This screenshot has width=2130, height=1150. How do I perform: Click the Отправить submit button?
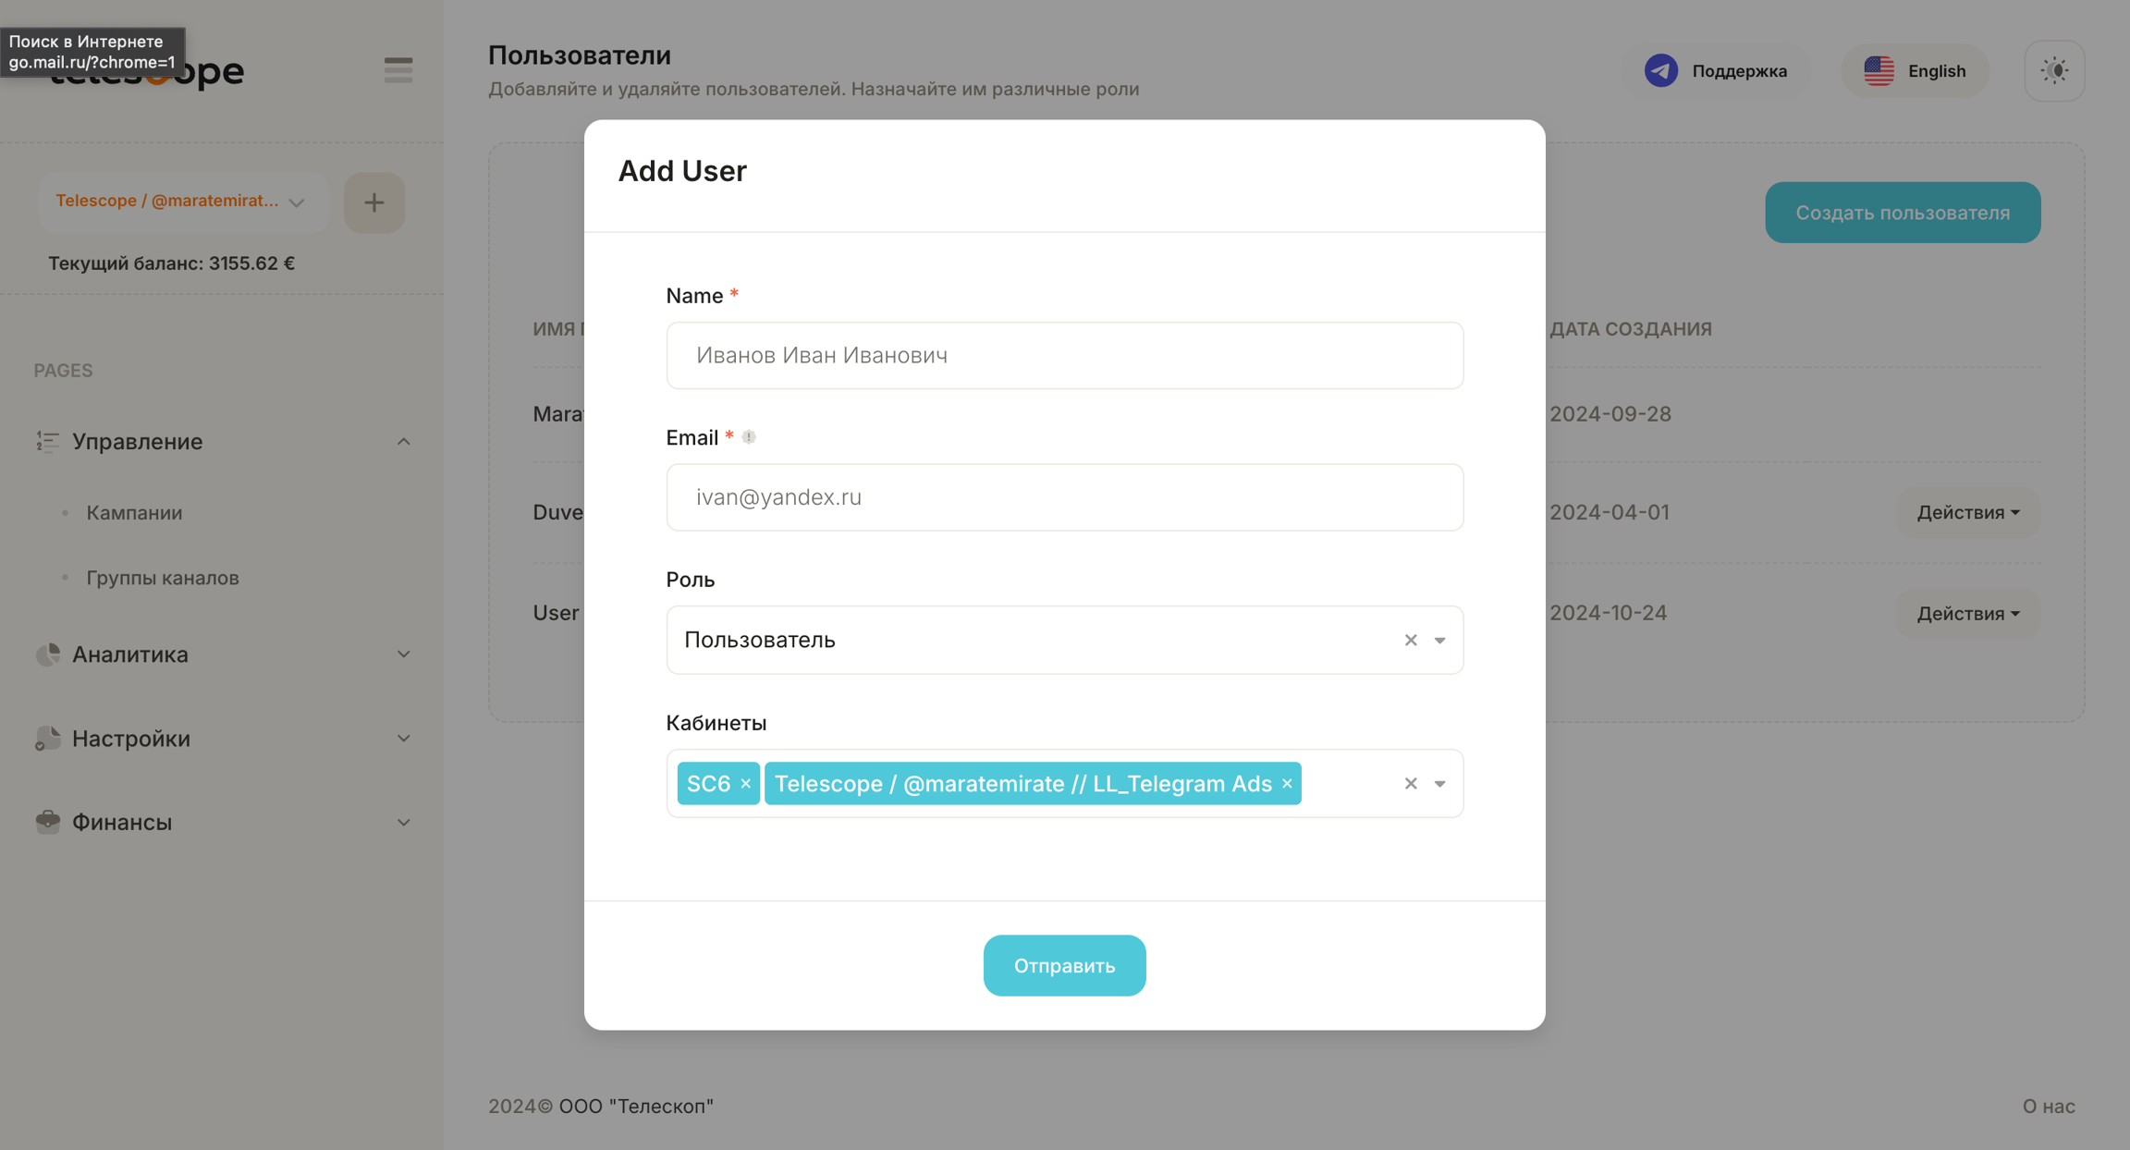tap(1064, 965)
